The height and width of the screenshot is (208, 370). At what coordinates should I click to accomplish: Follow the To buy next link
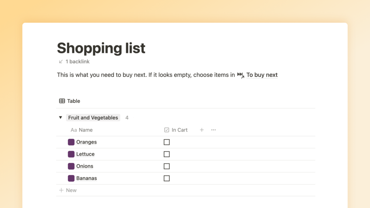click(x=261, y=75)
